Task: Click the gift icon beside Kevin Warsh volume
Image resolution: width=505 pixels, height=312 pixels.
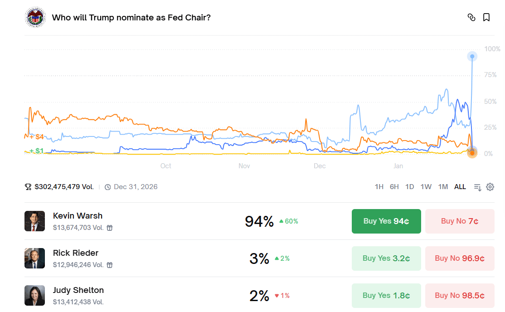Action: pos(110,228)
